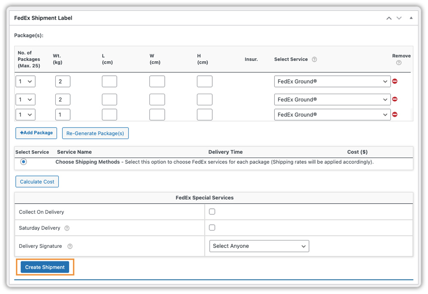Click the "Service Name" column header

pyautogui.click(x=74, y=152)
